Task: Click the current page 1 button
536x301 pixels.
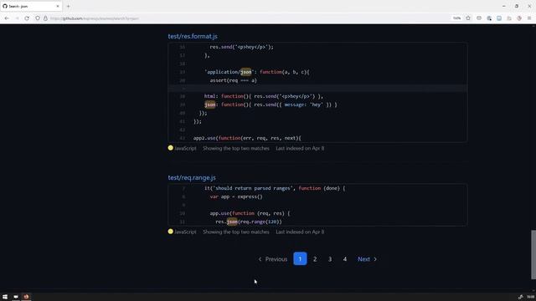Action: point(300,259)
